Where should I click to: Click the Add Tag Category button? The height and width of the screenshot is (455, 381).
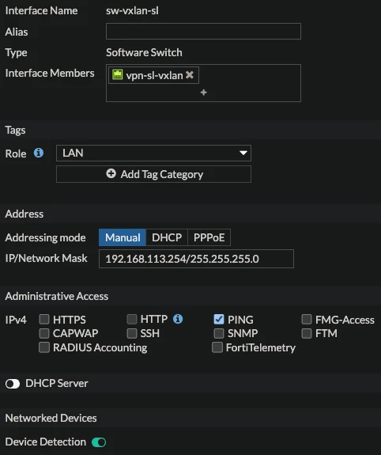click(153, 174)
